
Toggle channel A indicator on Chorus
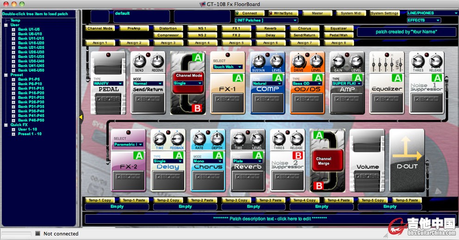218,155
